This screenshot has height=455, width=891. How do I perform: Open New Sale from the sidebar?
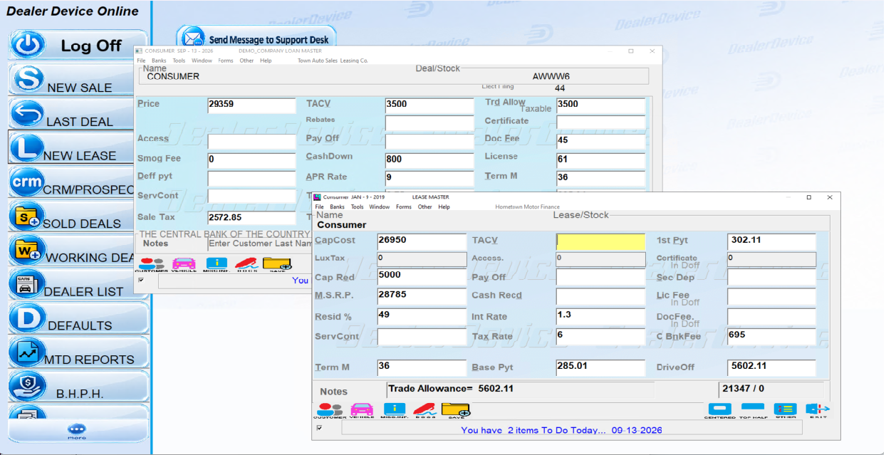coord(77,80)
